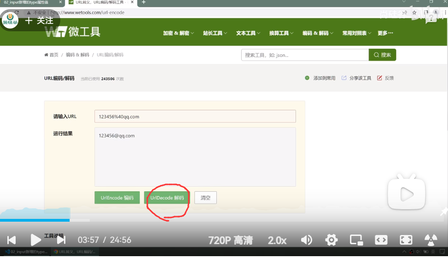
Task: Change 720P 高清 video quality
Action: (231, 241)
